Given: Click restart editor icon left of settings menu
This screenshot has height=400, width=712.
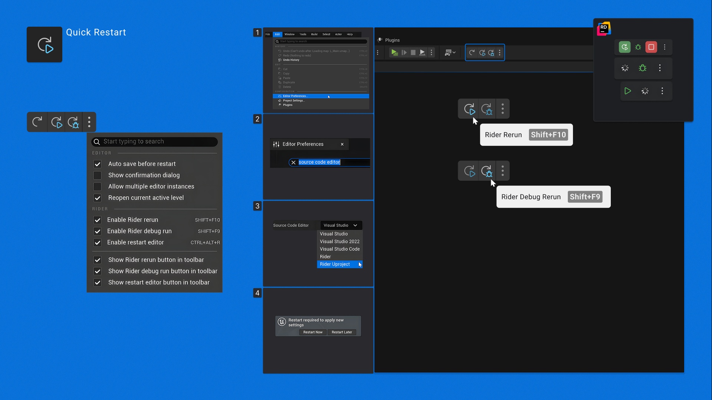Looking at the screenshot, I should pos(37,122).
